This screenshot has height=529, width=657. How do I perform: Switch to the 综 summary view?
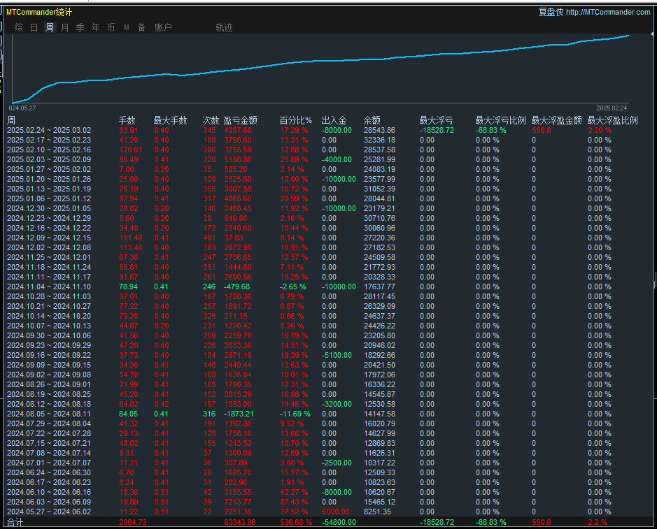(18, 28)
